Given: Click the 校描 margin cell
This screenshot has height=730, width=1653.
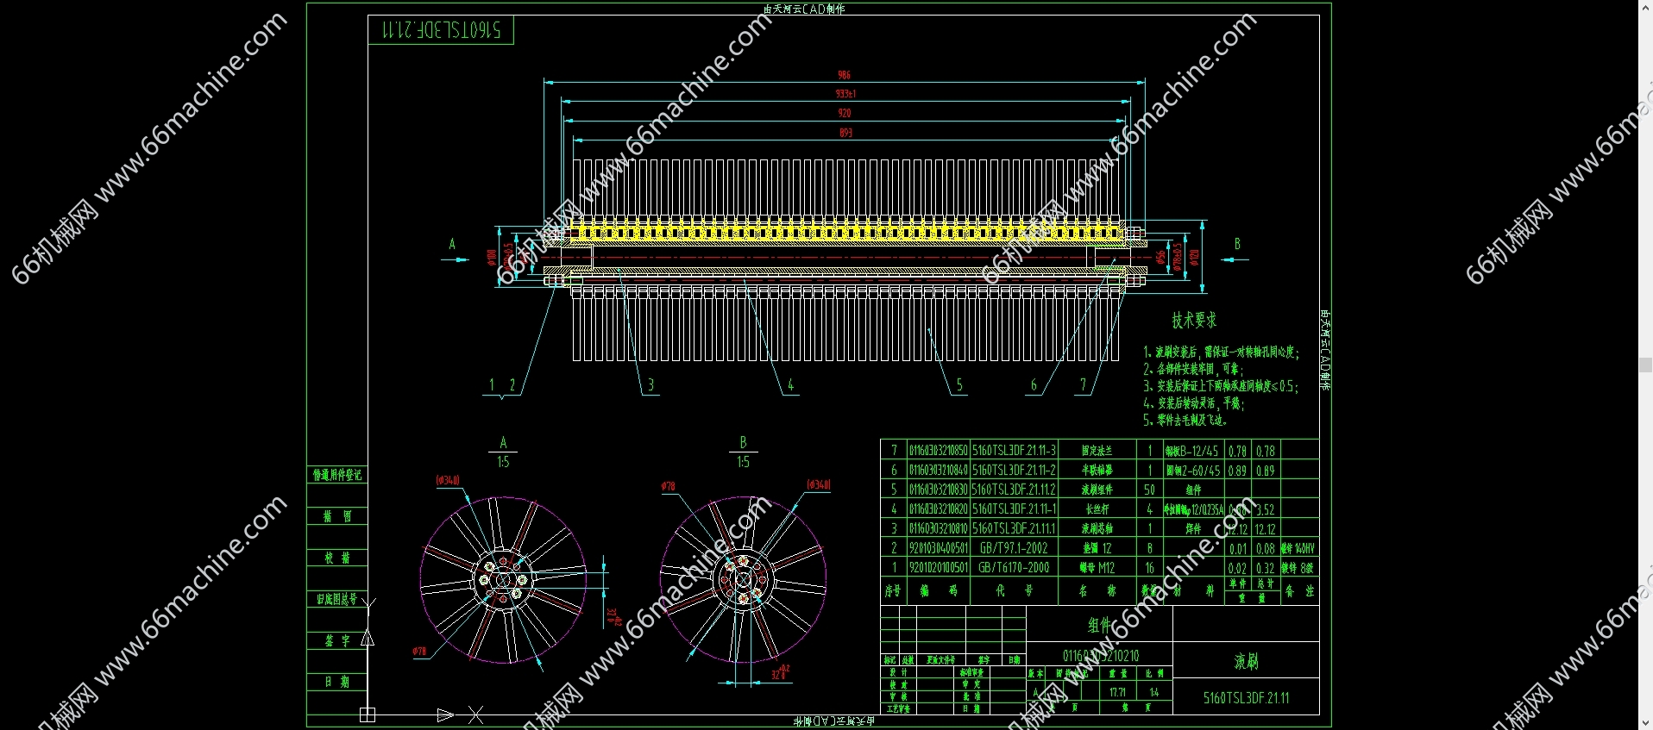Looking at the screenshot, I should (337, 558).
